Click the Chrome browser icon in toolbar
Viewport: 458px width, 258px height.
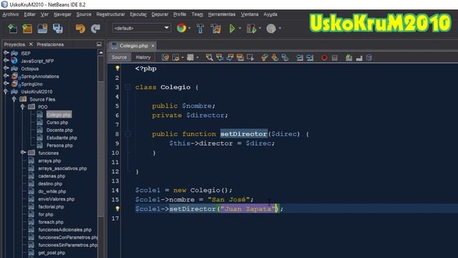(x=181, y=28)
